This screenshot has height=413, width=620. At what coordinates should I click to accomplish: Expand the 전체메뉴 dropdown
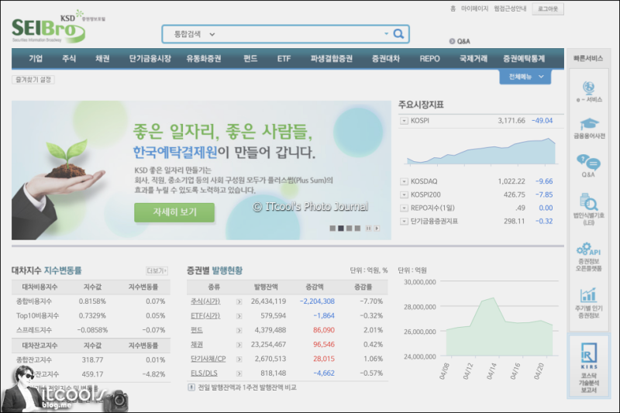pyautogui.click(x=525, y=77)
